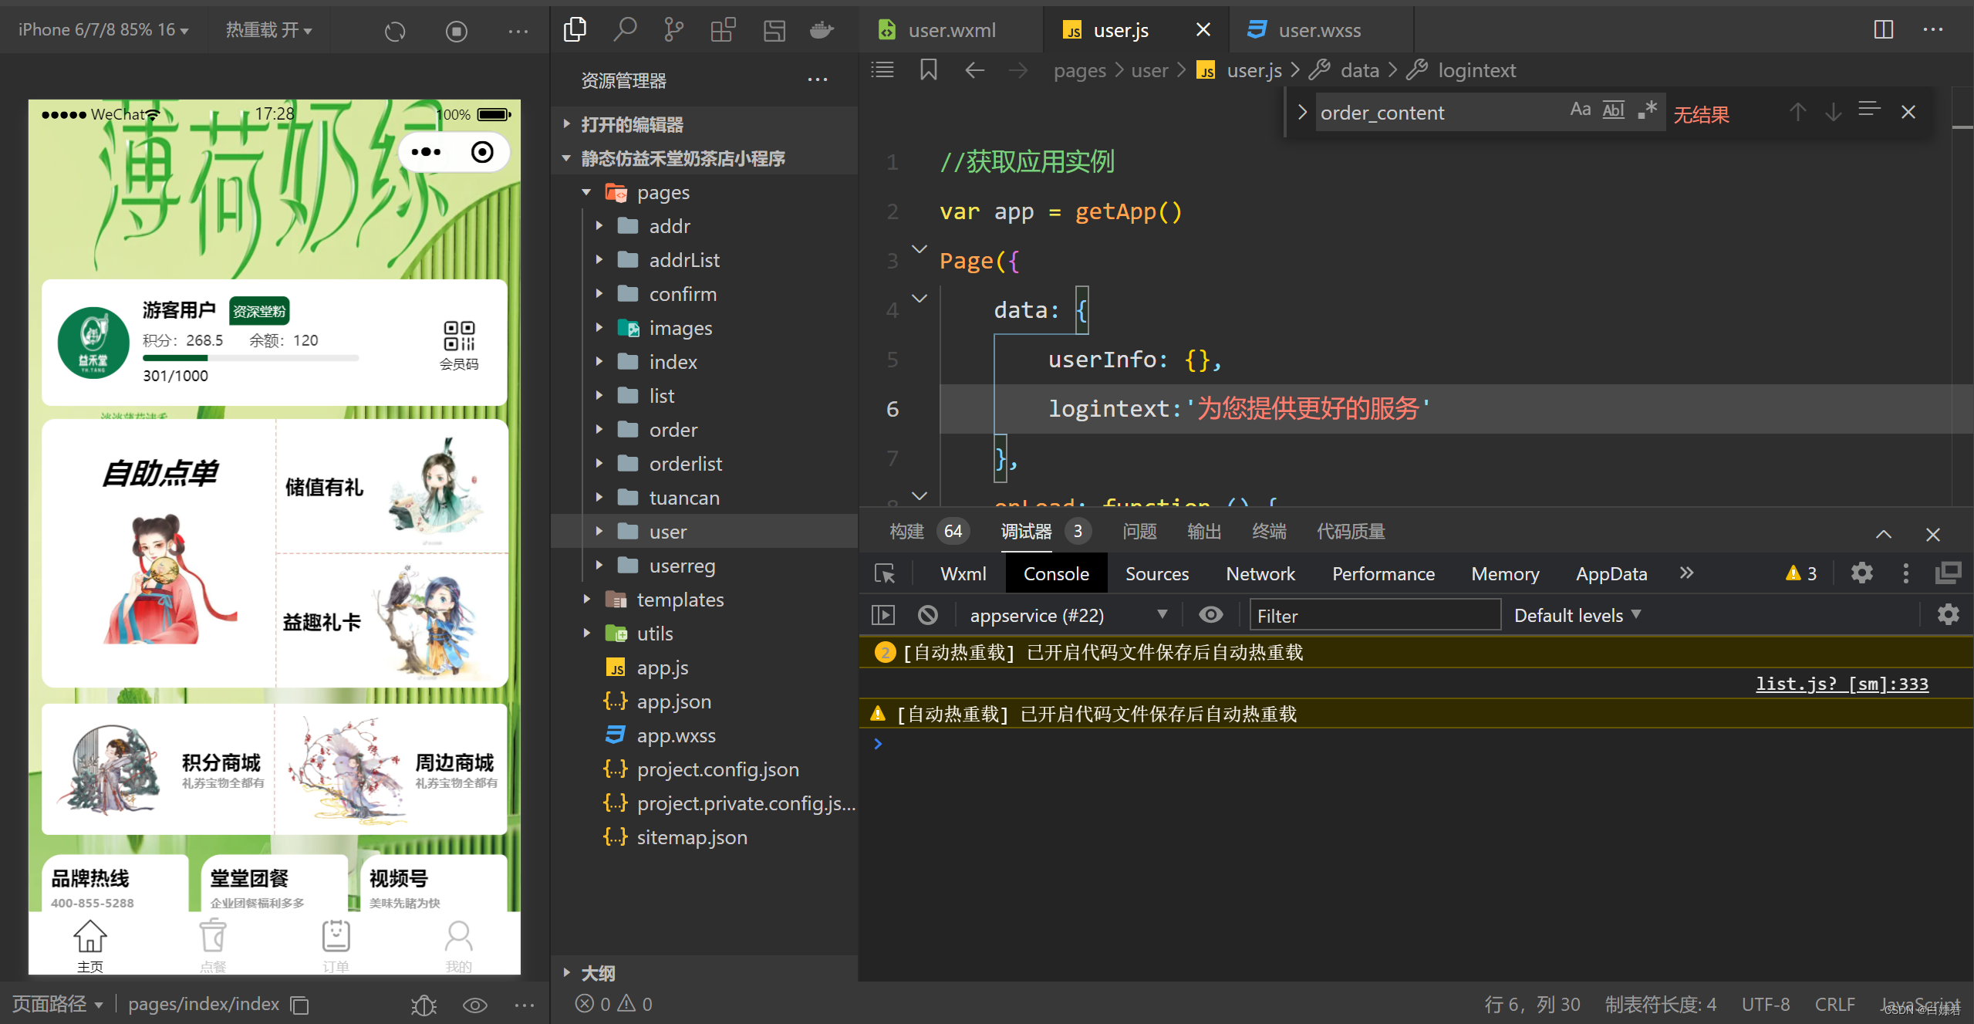This screenshot has height=1024, width=1974.
Task: Open the Wxml DevTools tab
Action: point(963,573)
